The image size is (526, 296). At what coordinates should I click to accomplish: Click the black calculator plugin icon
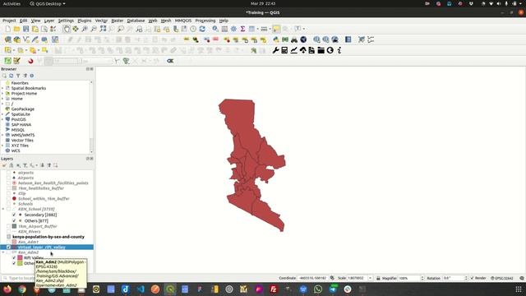pyautogui.click(x=284, y=50)
